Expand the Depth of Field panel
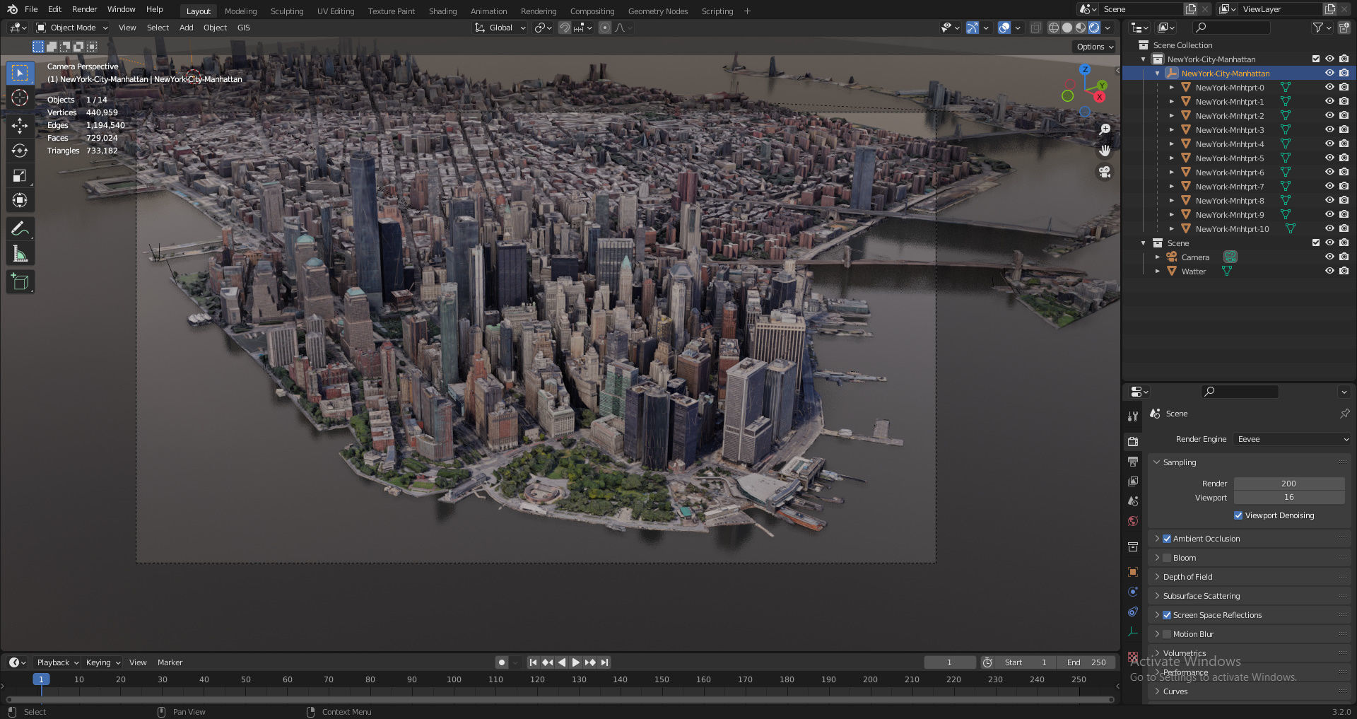The height and width of the screenshot is (719, 1357). tap(1187, 577)
